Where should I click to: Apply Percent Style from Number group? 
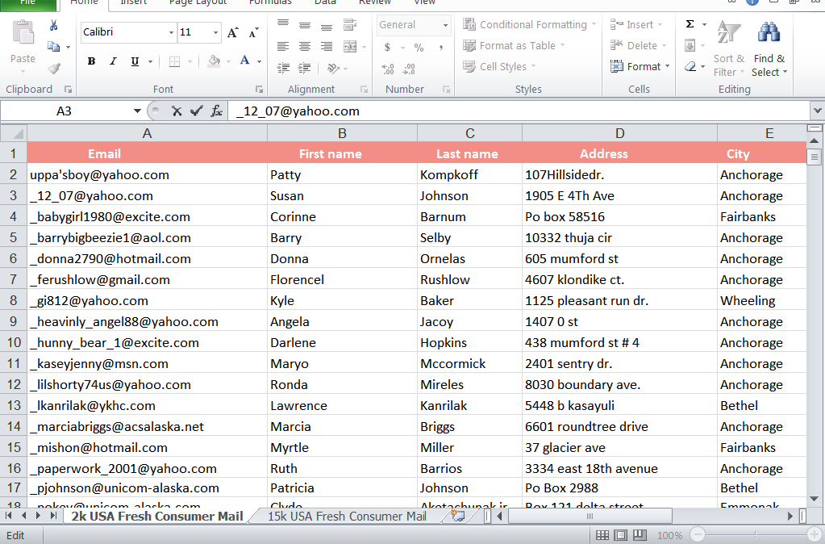419,48
